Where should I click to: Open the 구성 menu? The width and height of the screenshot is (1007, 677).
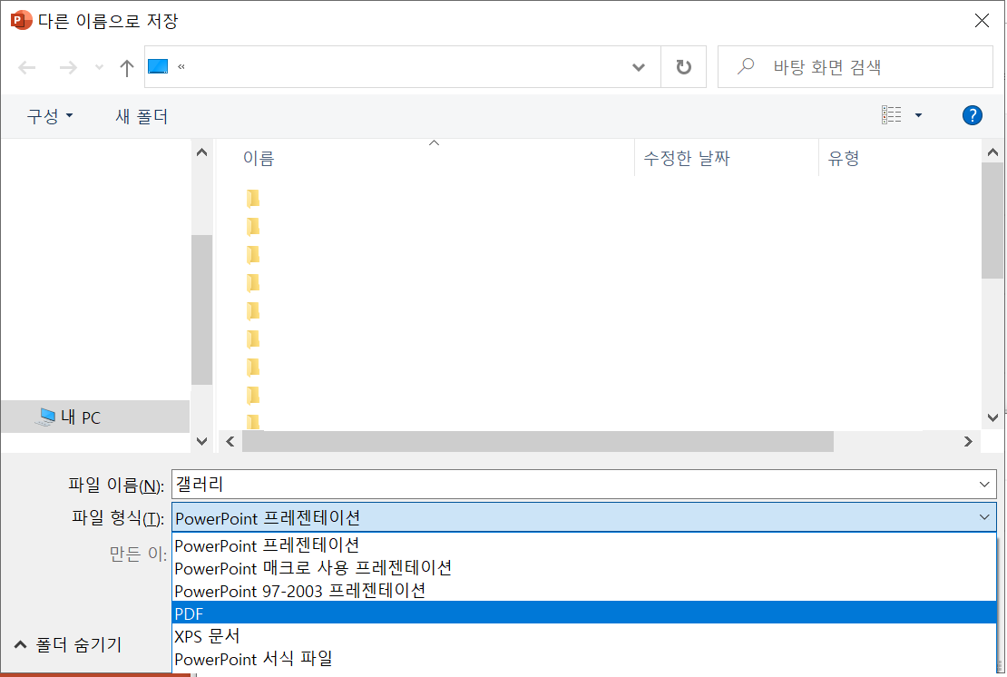(x=50, y=116)
